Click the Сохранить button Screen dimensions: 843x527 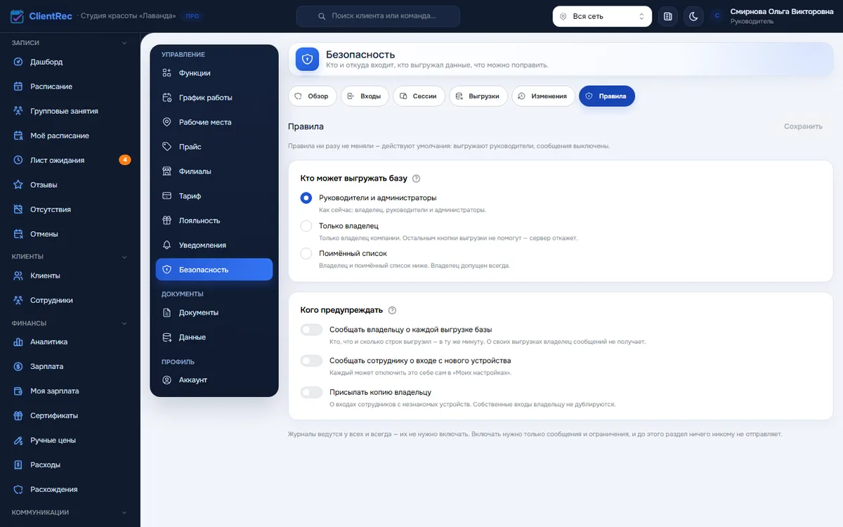point(803,126)
